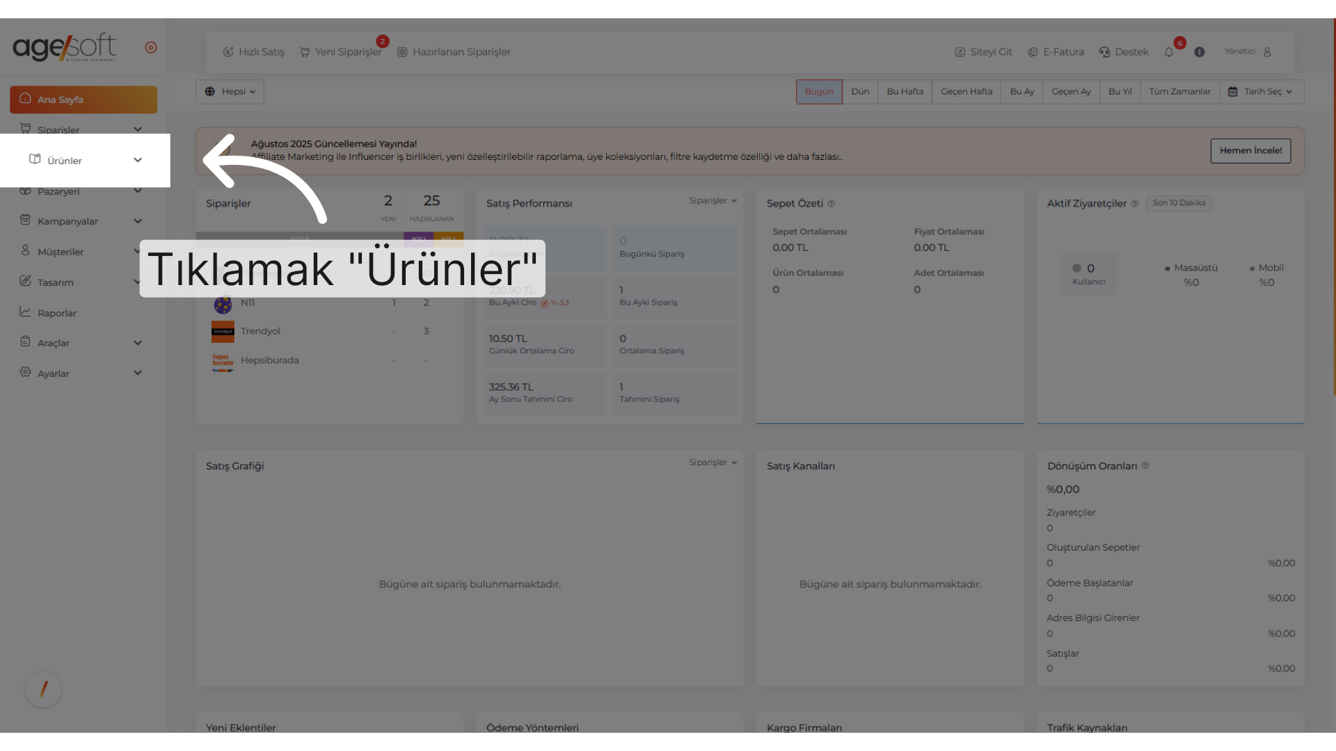
Task: Click the 325.36 TL Ay Sonu Tahmini Ciro
Action: (x=545, y=393)
